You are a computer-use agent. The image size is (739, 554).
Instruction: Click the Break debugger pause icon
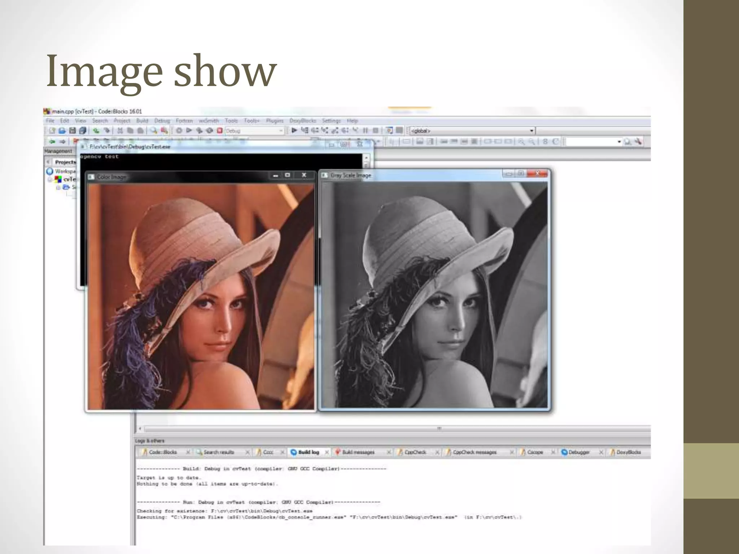pos(365,130)
